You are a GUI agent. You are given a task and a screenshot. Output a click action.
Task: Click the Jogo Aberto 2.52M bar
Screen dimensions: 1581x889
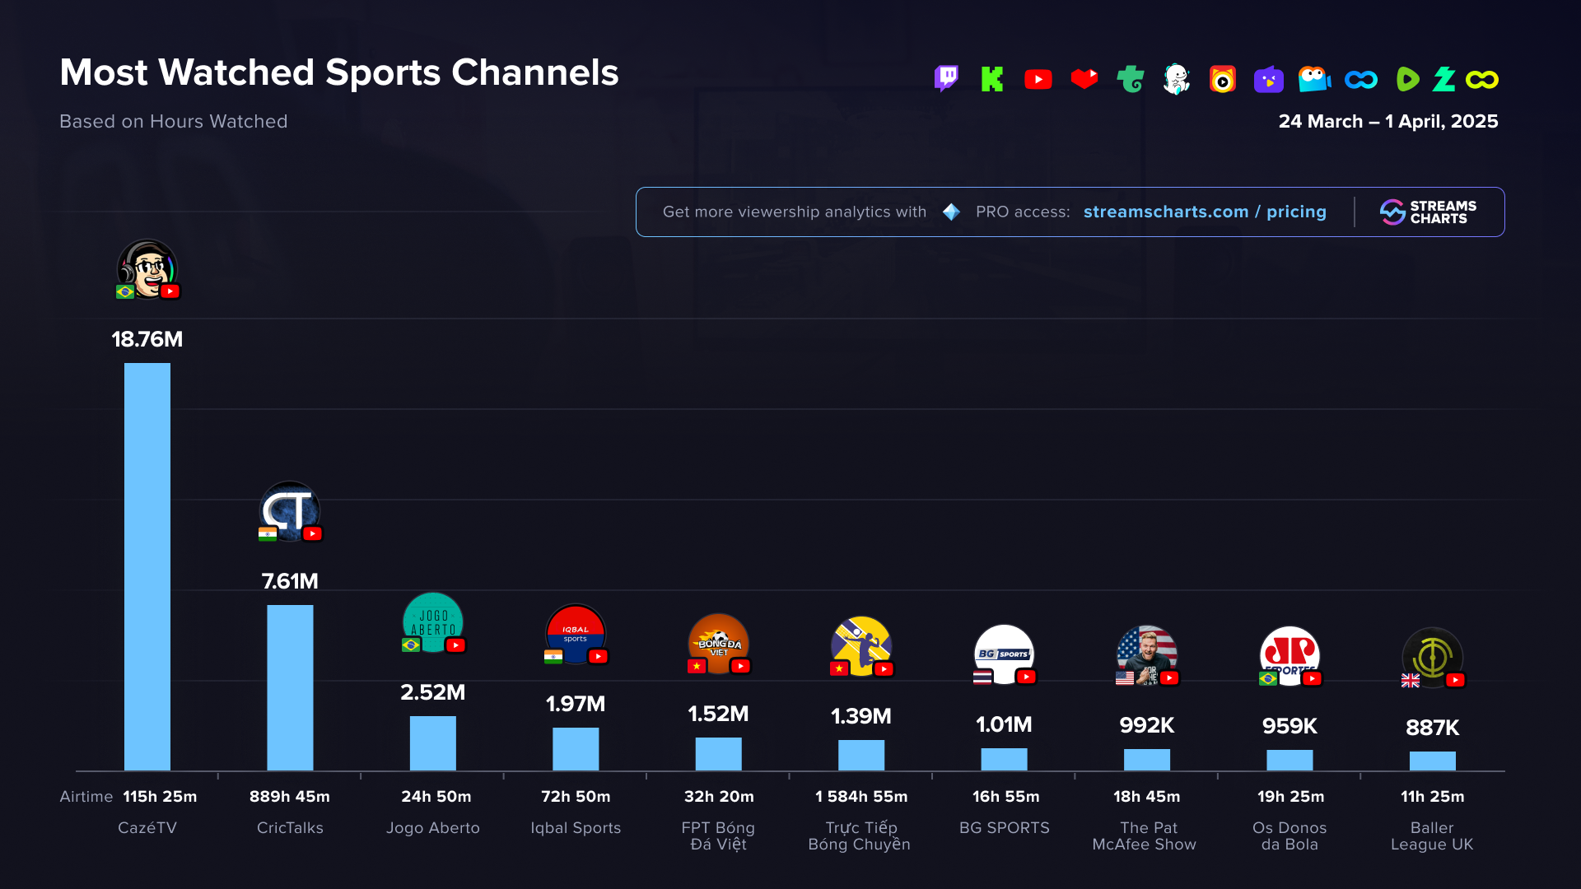pos(433,743)
